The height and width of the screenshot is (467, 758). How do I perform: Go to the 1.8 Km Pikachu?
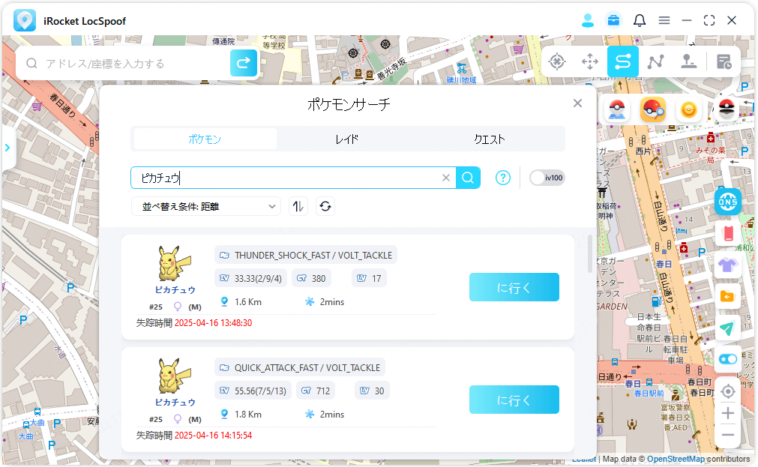[514, 400]
